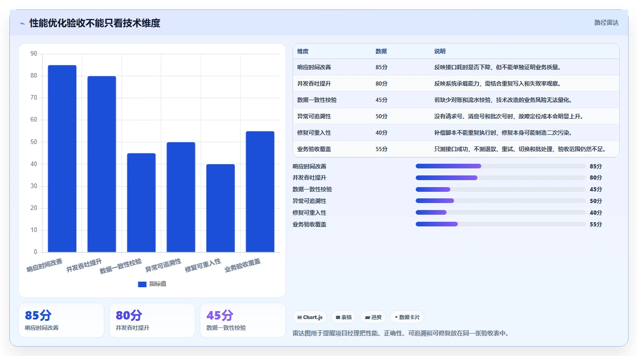638x356 pixels.
Task: Toggle the 指标值 legend swatch
Action: coord(142,284)
